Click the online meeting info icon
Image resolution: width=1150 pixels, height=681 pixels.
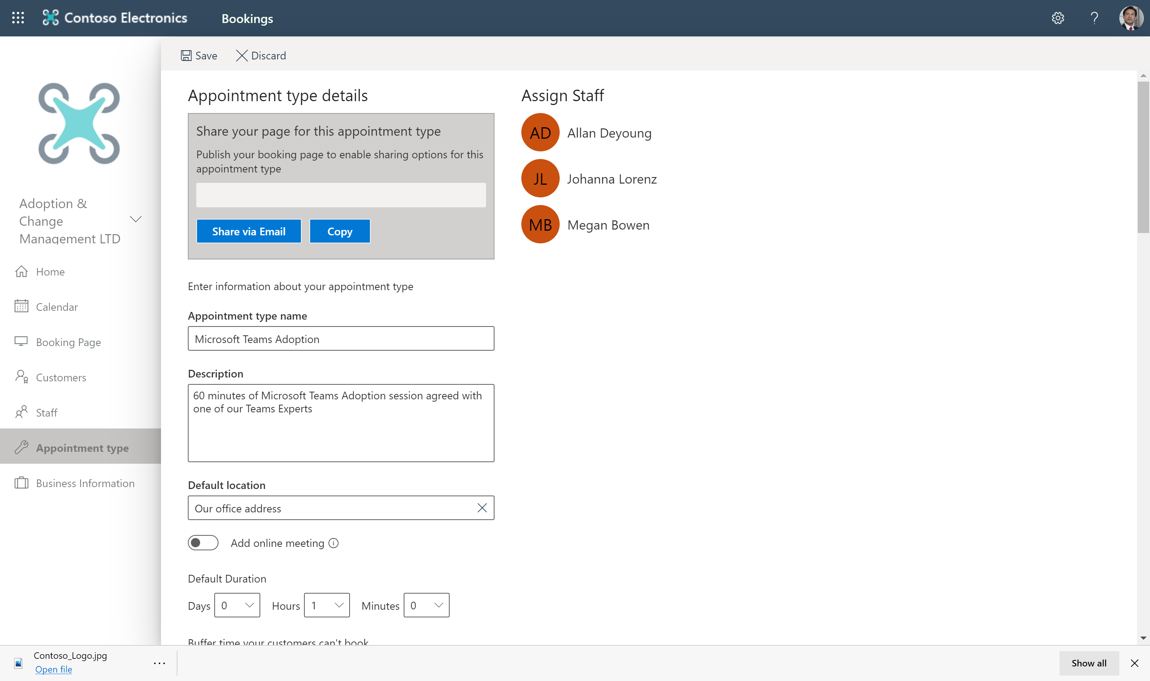pyautogui.click(x=333, y=543)
